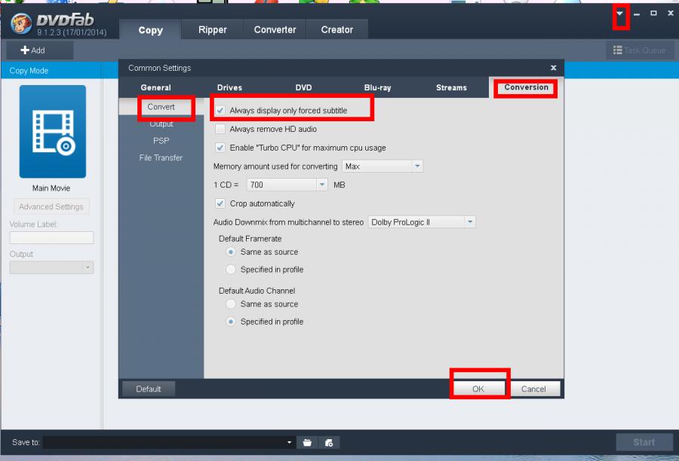Click the Main Movie label
Viewport: 679px width, 461px height.
(51, 188)
